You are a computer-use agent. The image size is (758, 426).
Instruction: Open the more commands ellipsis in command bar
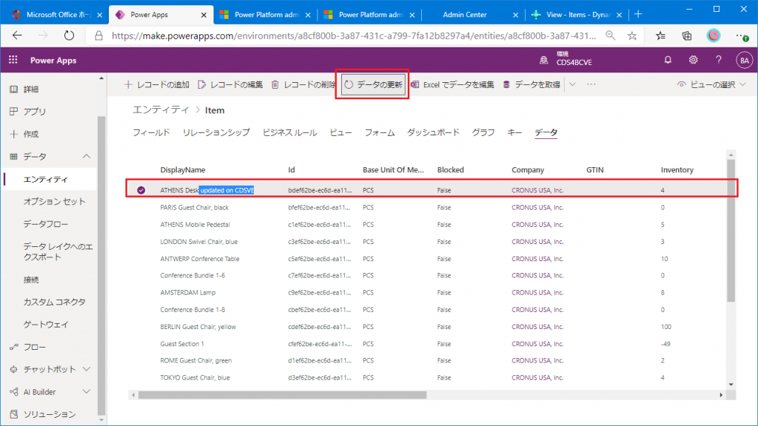click(591, 84)
